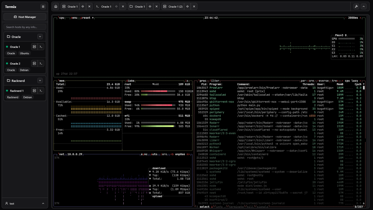The height and width of the screenshot is (210, 373).
Task: Toggle per-core option in btop proc panel
Action: 307,80
